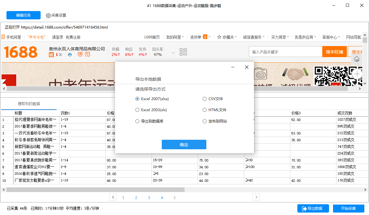This screenshot has width=369, height=215.
Task: Select Excel 2003(xls) export option
Action: (x=151, y=110)
